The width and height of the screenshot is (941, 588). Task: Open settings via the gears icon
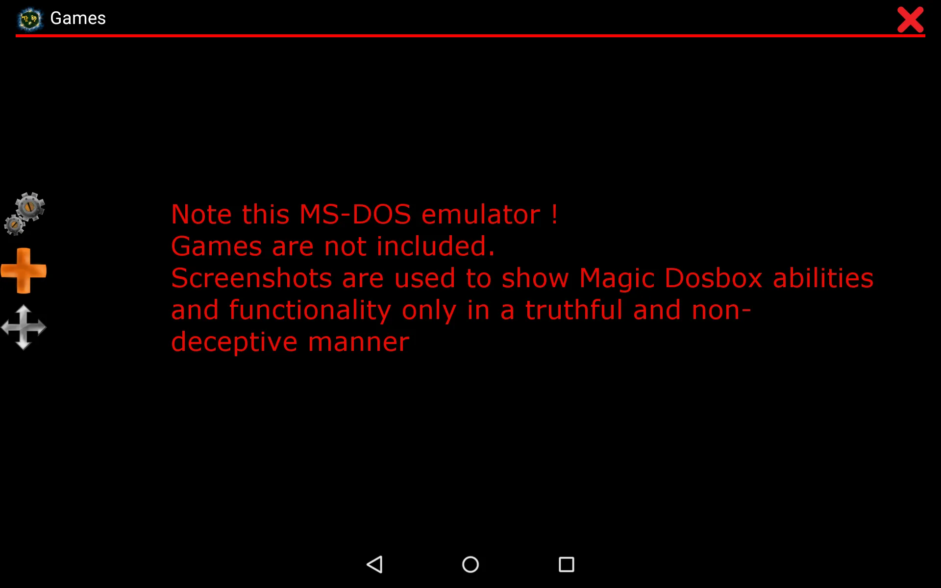click(x=25, y=214)
